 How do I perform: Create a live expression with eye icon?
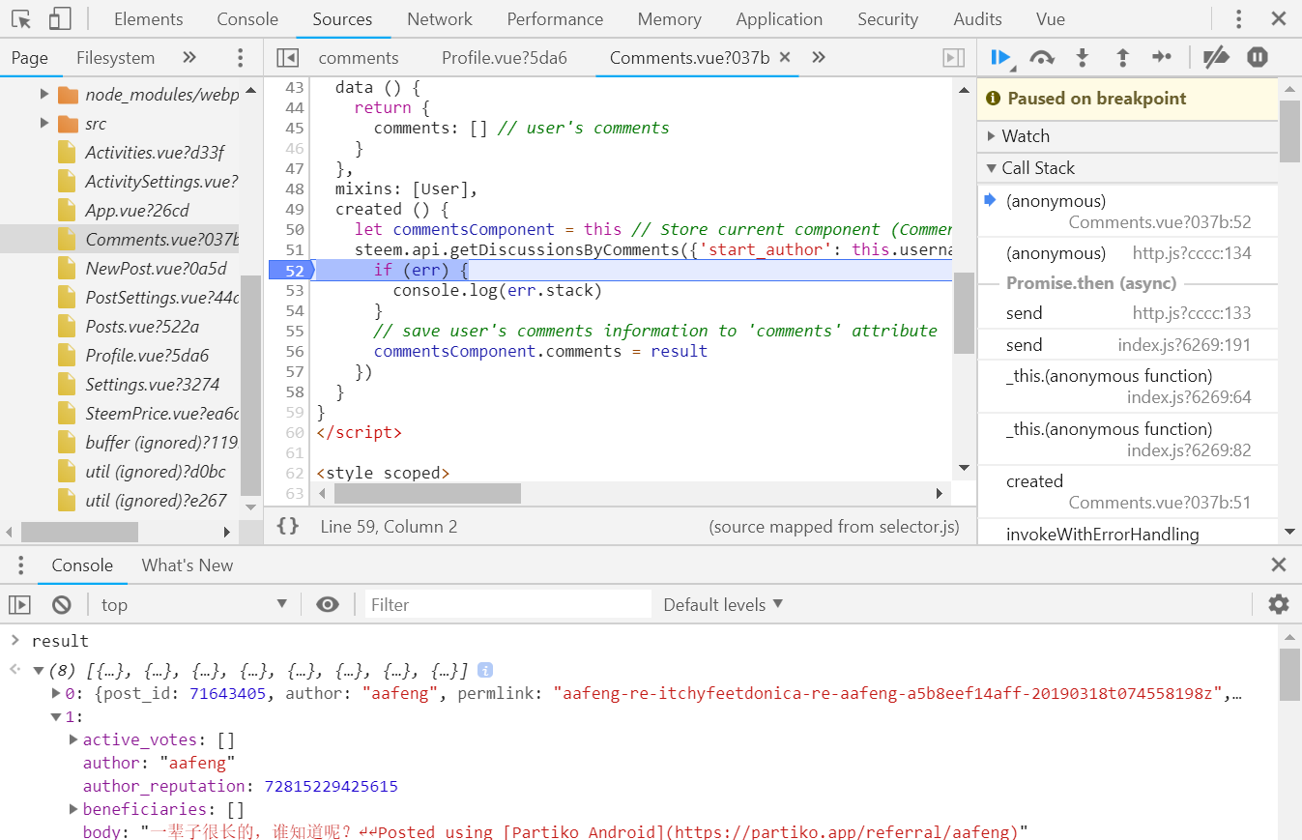(328, 604)
